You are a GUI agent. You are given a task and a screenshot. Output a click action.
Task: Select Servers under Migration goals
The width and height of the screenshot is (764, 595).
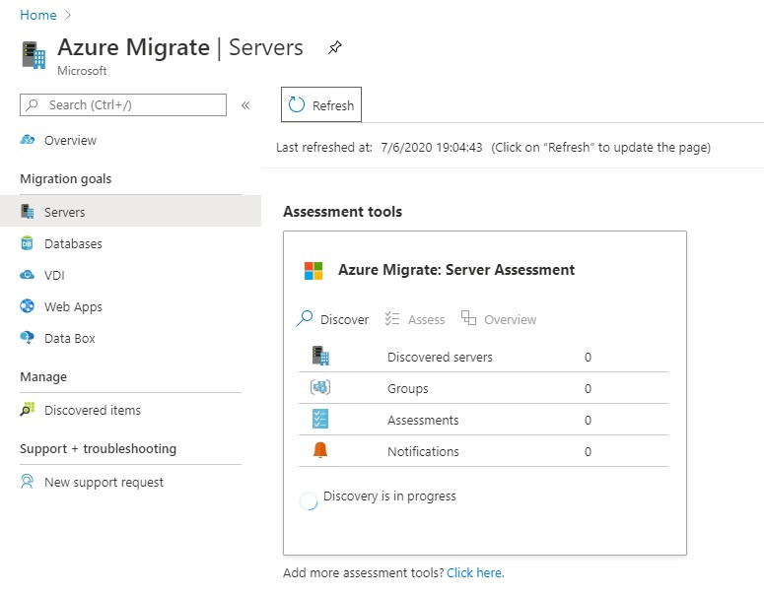pyautogui.click(x=130, y=212)
